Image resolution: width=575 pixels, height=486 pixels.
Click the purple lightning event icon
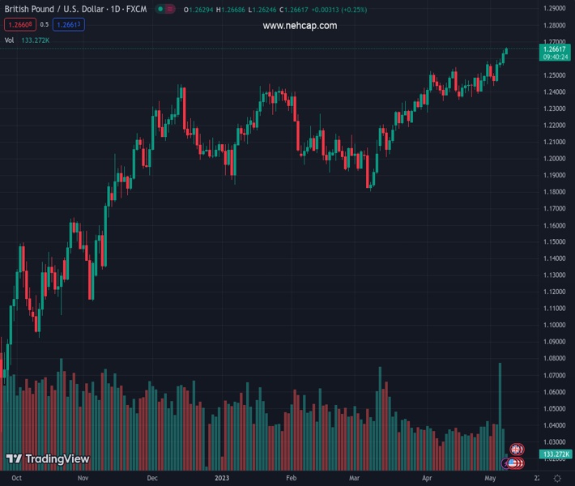pyautogui.click(x=506, y=463)
